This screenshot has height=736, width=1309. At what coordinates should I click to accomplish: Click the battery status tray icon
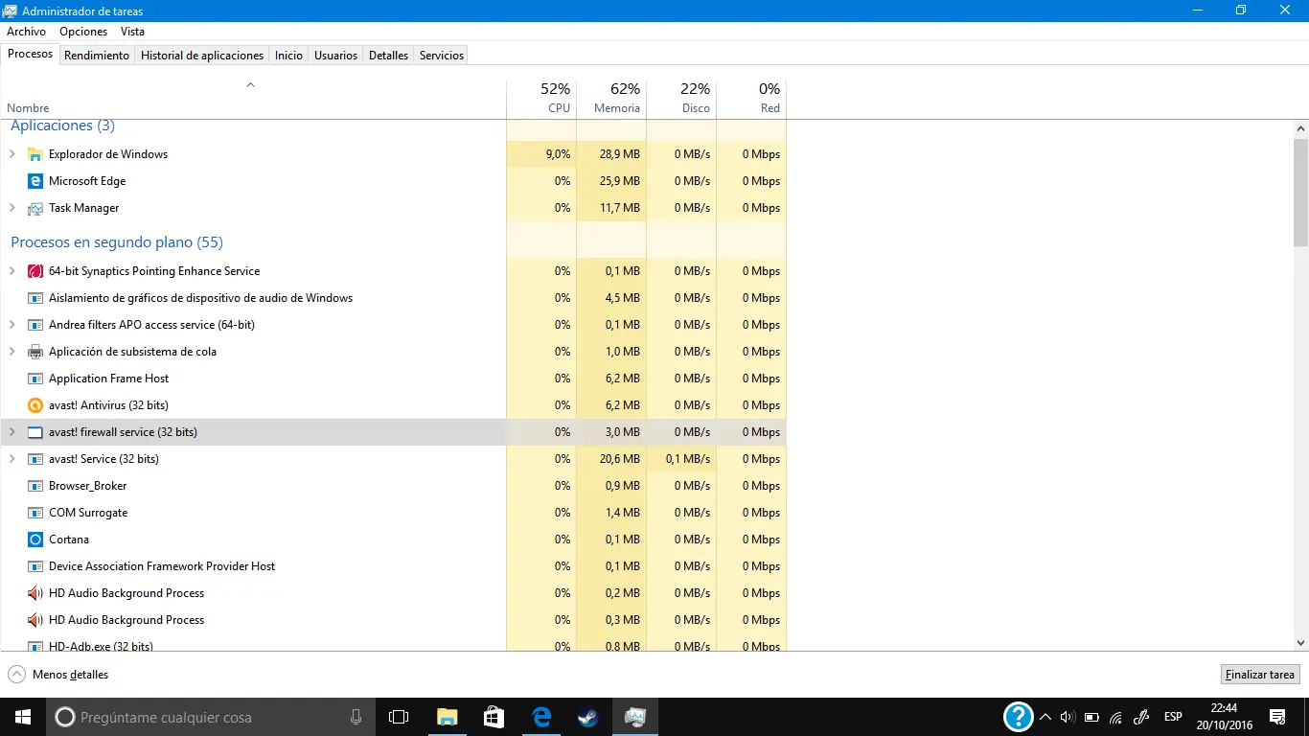tap(1091, 717)
